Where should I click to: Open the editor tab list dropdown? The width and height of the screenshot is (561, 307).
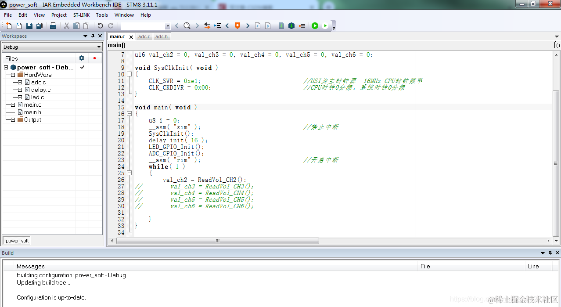tap(557, 36)
